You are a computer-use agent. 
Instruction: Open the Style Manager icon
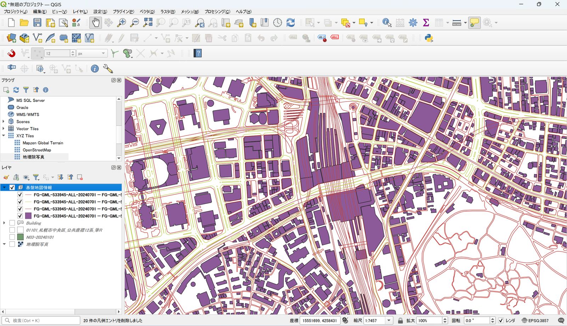pyautogui.click(x=76, y=23)
